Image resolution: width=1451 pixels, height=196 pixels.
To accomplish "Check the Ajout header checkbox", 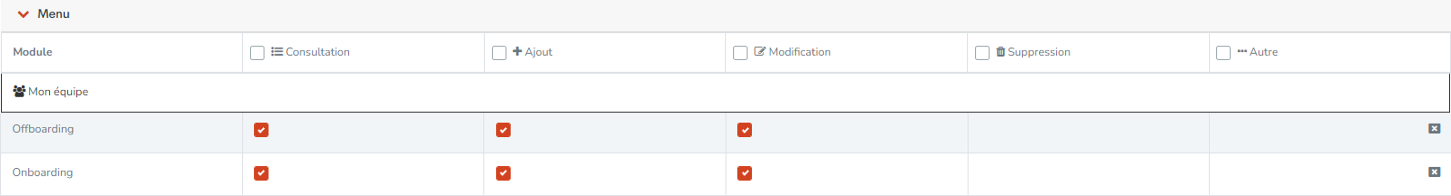I will click(499, 53).
